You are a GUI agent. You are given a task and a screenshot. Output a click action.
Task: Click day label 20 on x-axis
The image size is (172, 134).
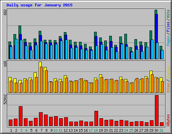[106, 130]
